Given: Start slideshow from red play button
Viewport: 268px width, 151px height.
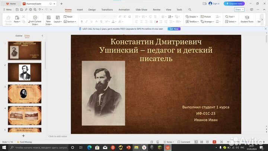Looking at the screenshot, I should (214, 142).
